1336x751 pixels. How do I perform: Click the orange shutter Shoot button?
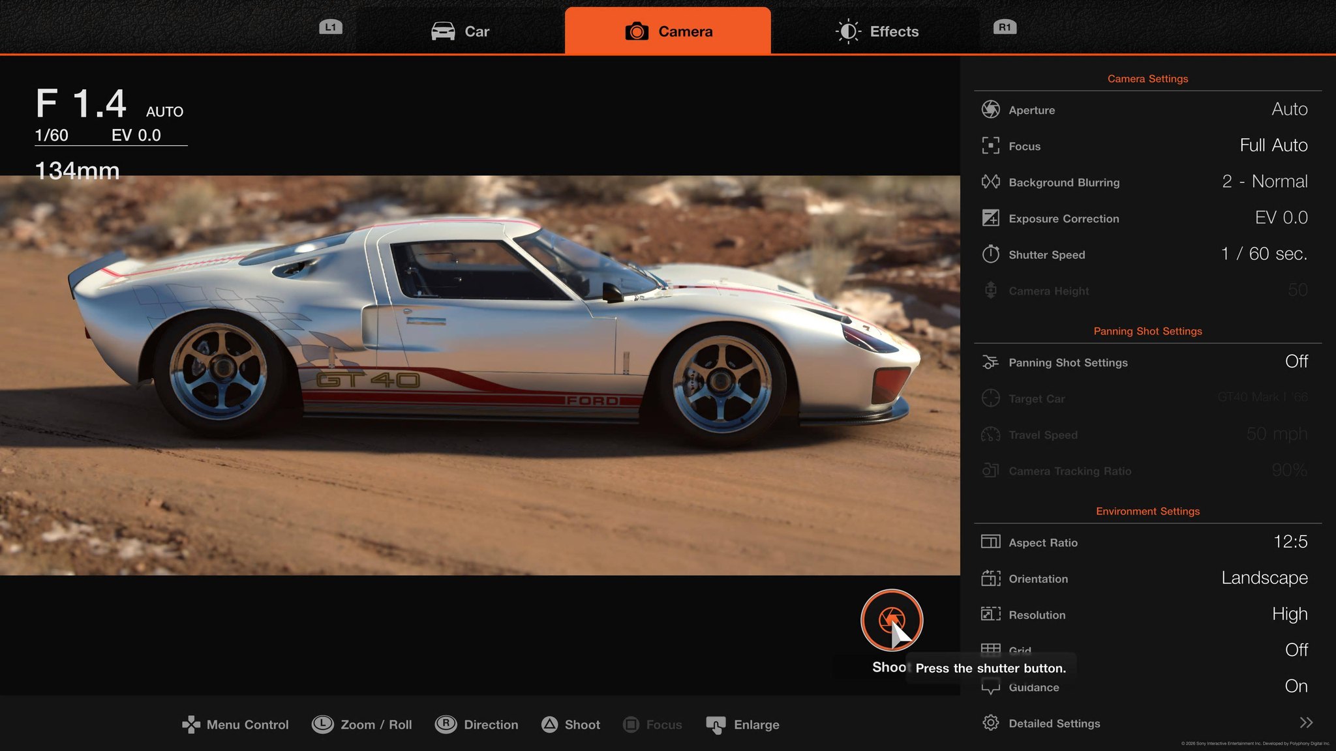click(891, 620)
